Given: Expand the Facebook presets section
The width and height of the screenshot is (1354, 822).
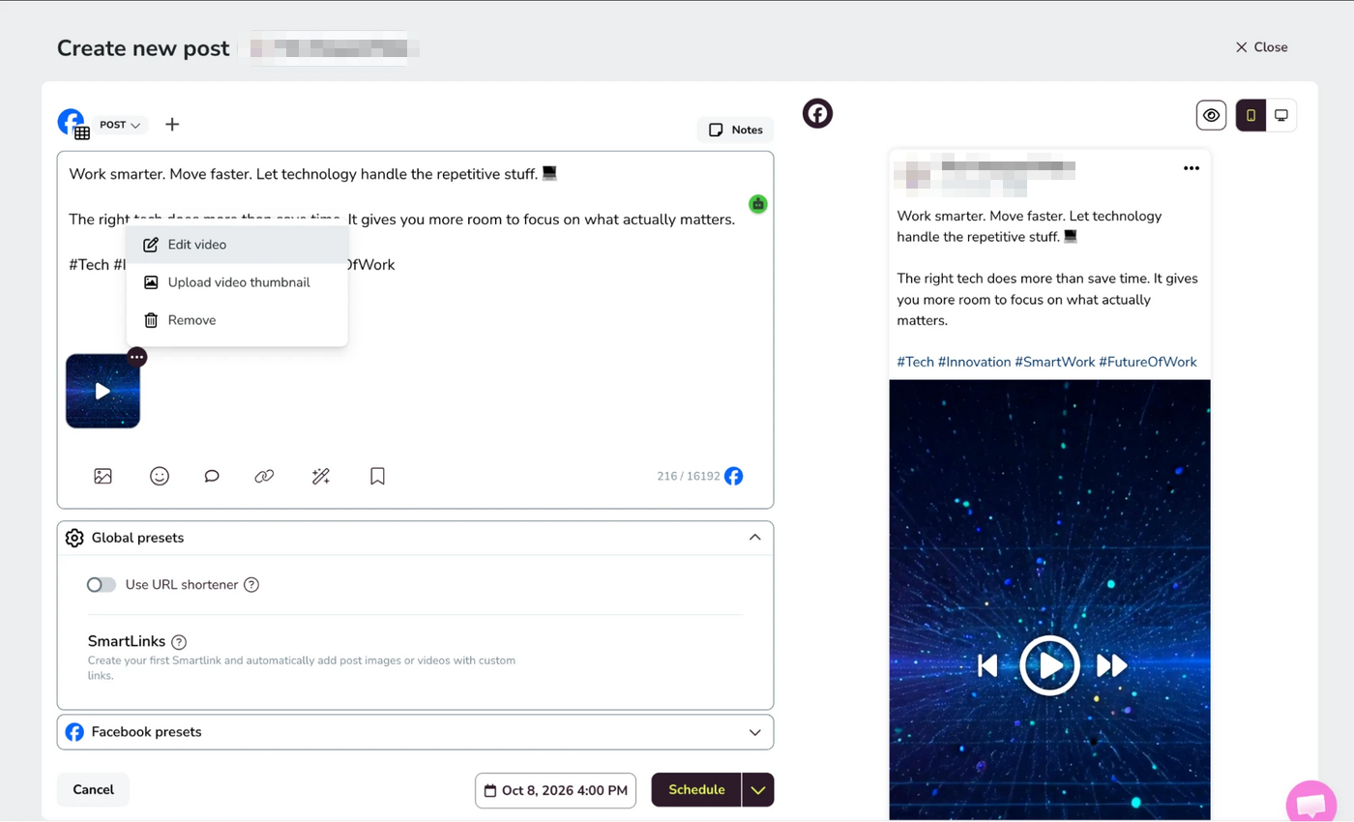Looking at the screenshot, I should click(x=755, y=732).
